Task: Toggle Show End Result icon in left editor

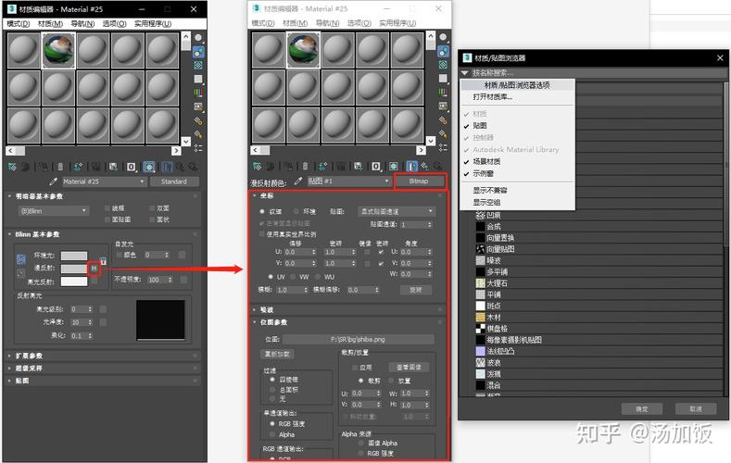Action: 167,167
